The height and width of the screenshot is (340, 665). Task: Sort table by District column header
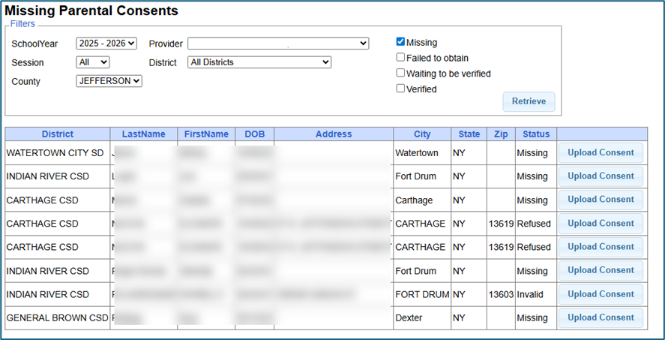coord(58,134)
